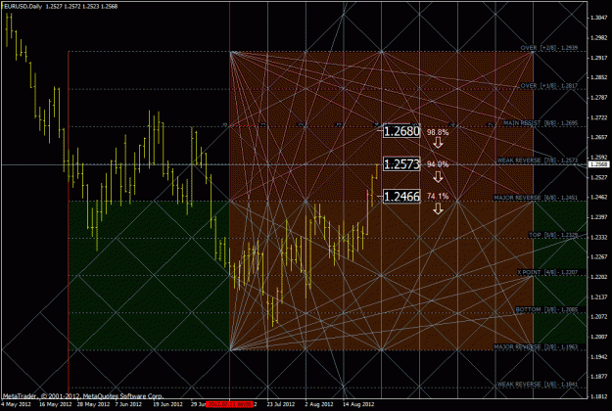The height and width of the screenshot is (411, 612).
Task: Click 1.2462 on the price scale
Action: coord(599,197)
